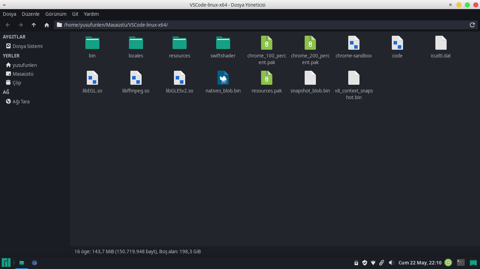Go to the home folder via toolbar
Image resolution: width=480 pixels, height=269 pixels.
47,25
